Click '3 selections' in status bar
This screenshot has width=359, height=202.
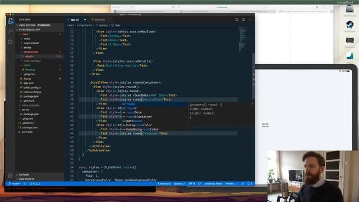[164, 183]
